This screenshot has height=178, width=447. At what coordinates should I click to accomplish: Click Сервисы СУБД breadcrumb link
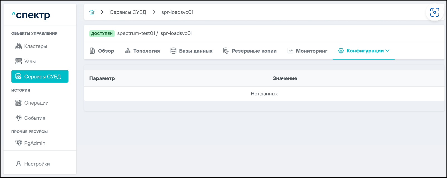click(128, 12)
